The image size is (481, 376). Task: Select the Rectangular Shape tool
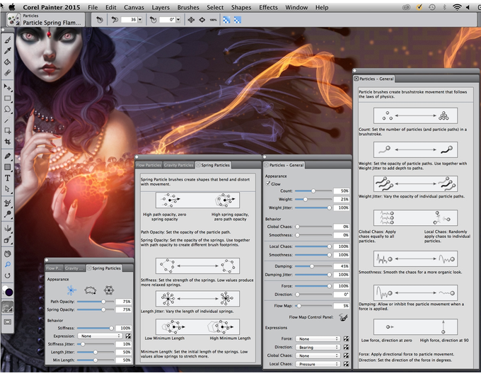[x=8, y=167]
